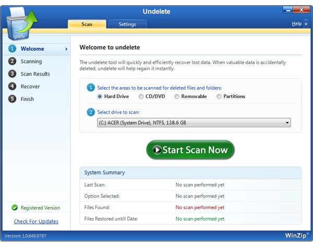
Task: Click the green Registered Version checkmark icon
Action: 15,208
